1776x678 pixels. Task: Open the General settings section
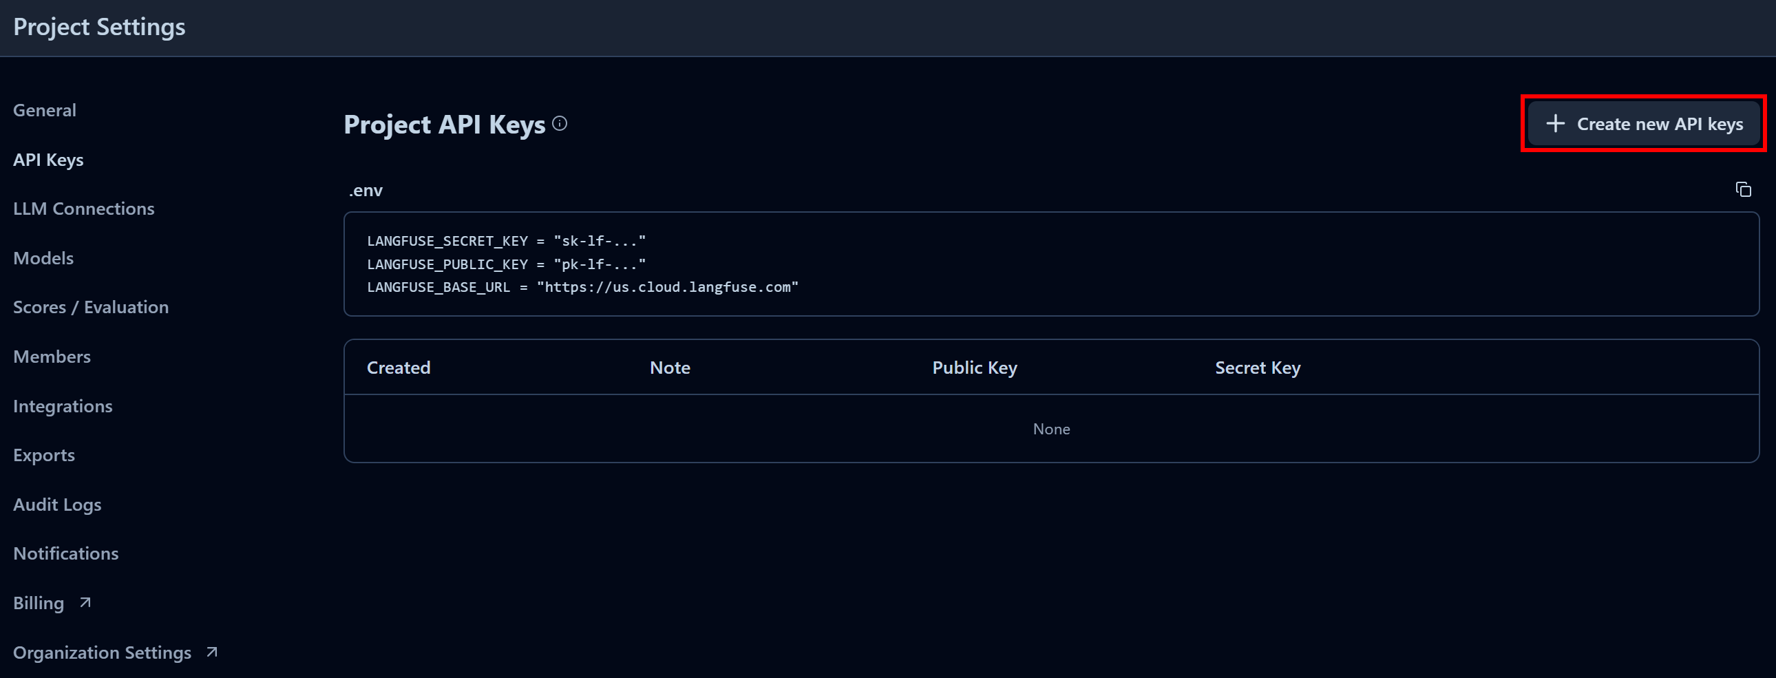pyautogui.click(x=44, y=109)
